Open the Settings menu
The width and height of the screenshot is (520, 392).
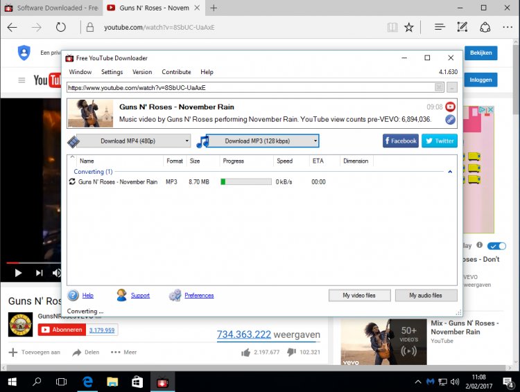112,72
